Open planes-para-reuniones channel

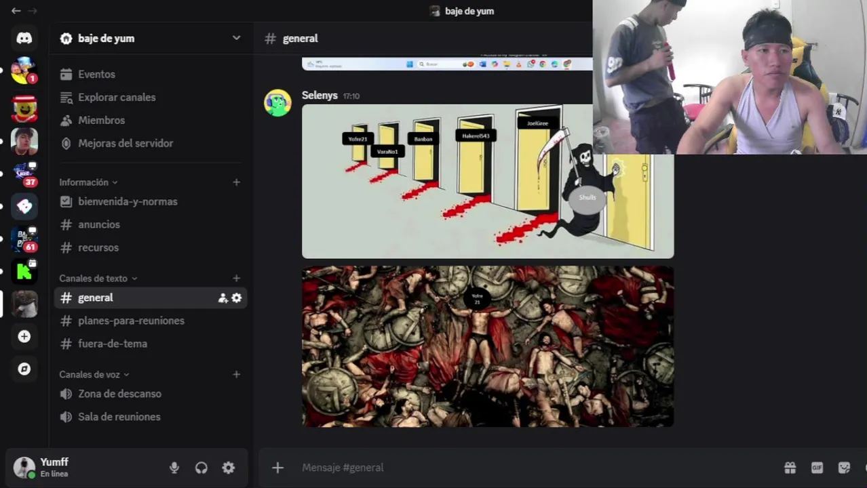pos(151,321)
